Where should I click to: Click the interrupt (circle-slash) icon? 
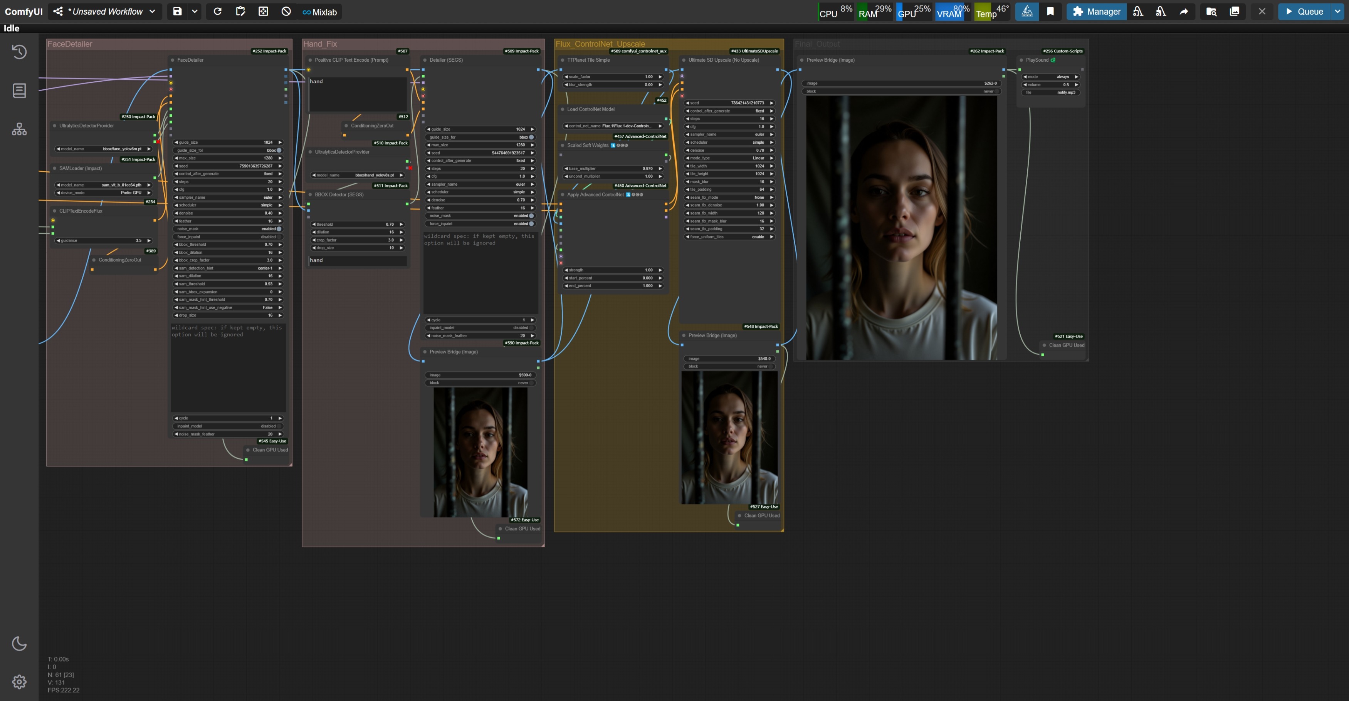coord(286,12)
